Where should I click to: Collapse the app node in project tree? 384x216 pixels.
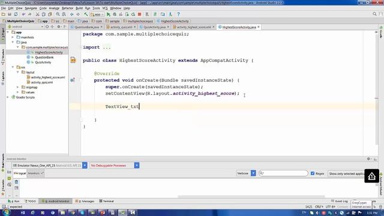(8, 32)
